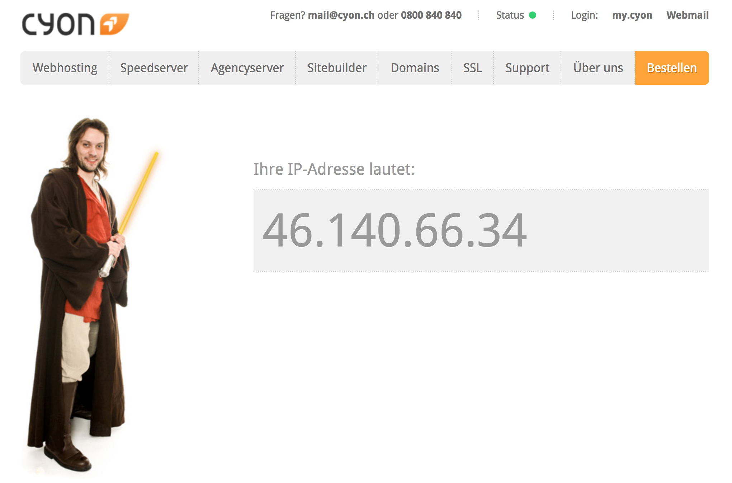Click the green status indicator dot
The image size is (732, 483).
[533, 15]
